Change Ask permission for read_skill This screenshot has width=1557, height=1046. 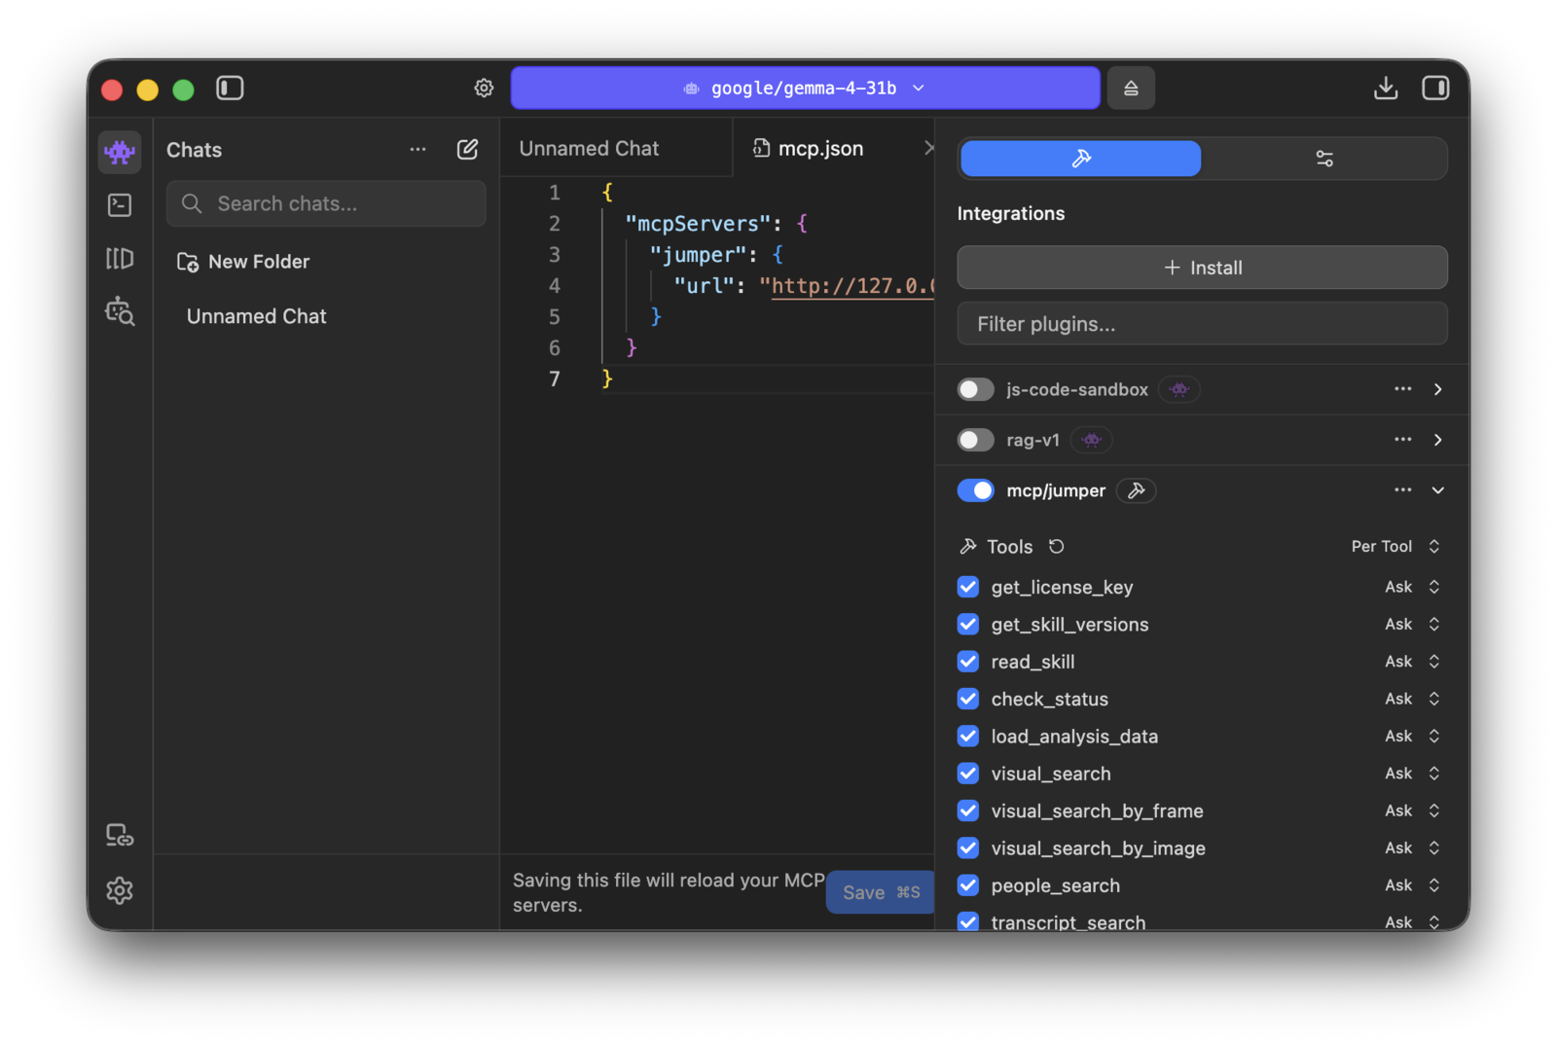[x=1412, y=662]
